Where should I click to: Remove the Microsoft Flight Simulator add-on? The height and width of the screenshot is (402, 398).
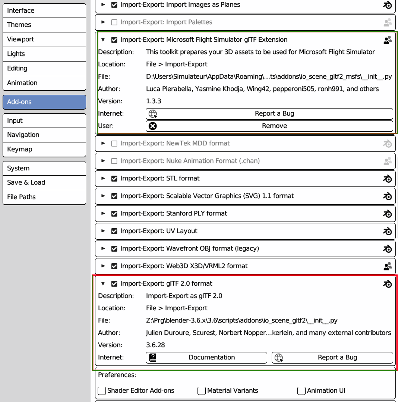click(269, 126)
